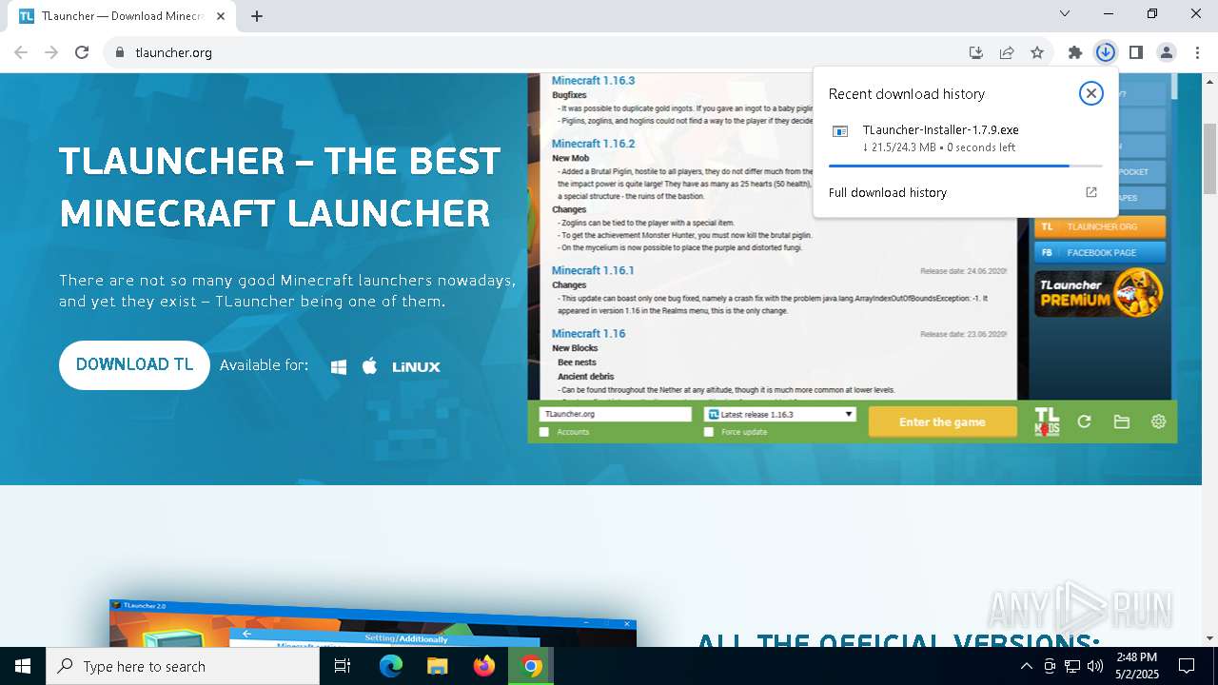Click the taskbar search box
This screenshot has height=685, width=1218.
183,666
